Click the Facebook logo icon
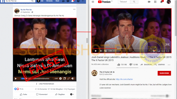The height and width of the screenshot is (99, 177). [x=2, y=1]
